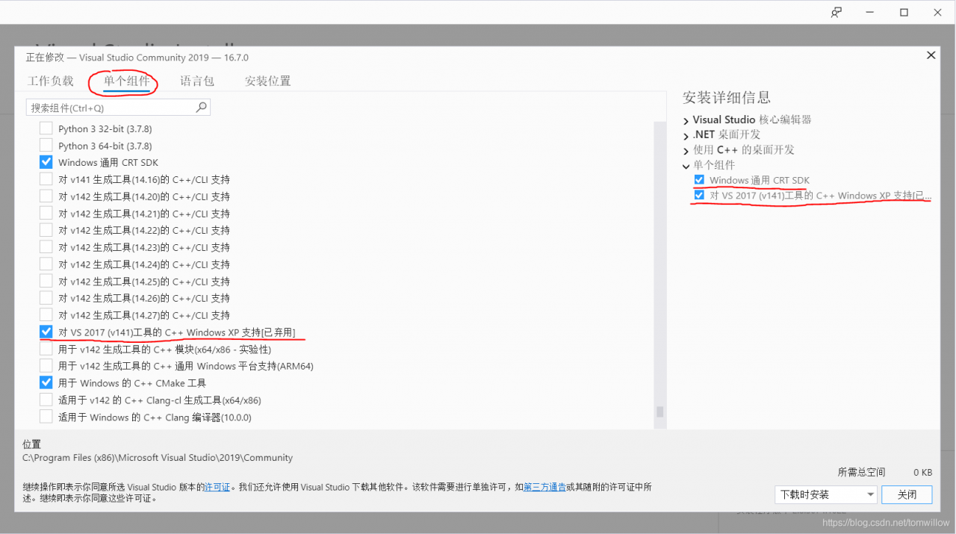The width and height of the screenshot is (956, 534).
Task: Open the 安装位置 tab
Action: pos(268,81)
